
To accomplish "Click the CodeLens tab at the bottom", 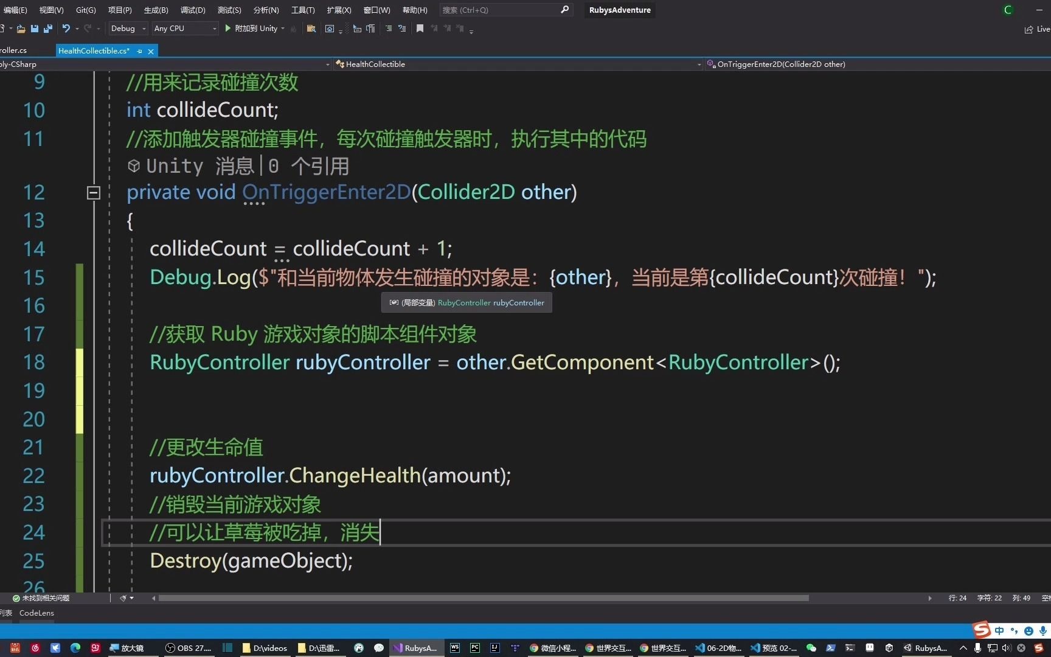I will [36, 613].
